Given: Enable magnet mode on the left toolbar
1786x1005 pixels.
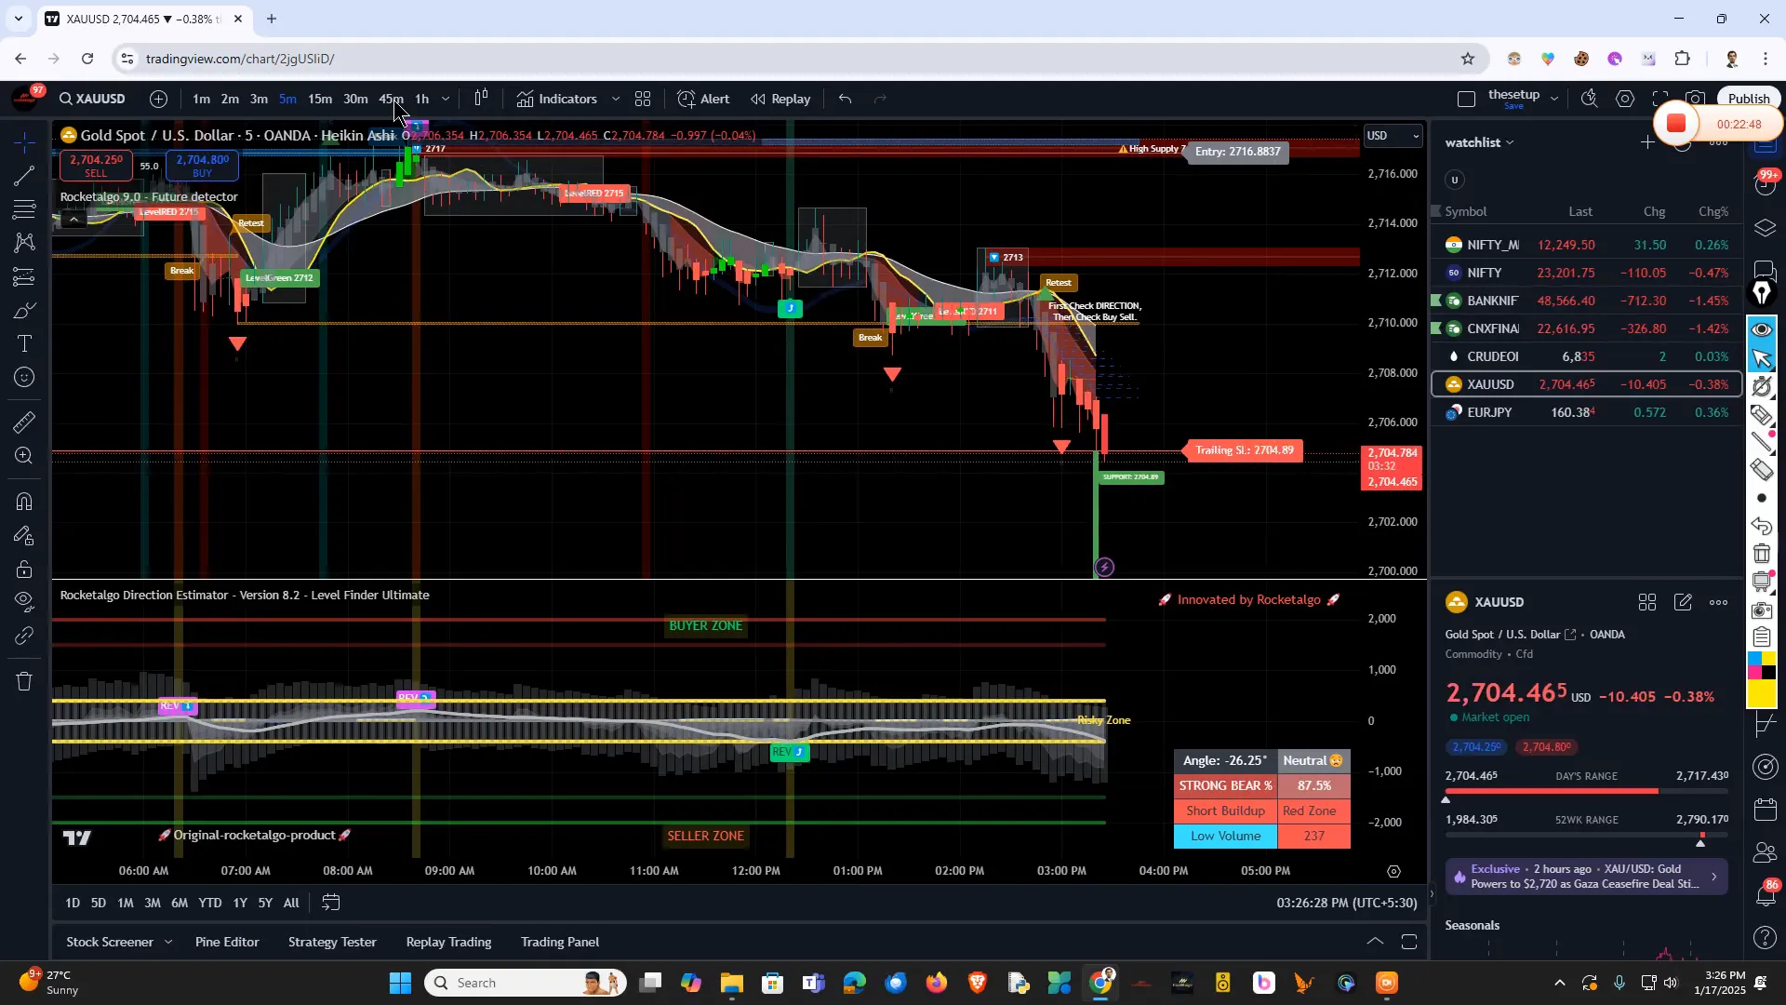Looking at the screenshot, I should (23, 502).
